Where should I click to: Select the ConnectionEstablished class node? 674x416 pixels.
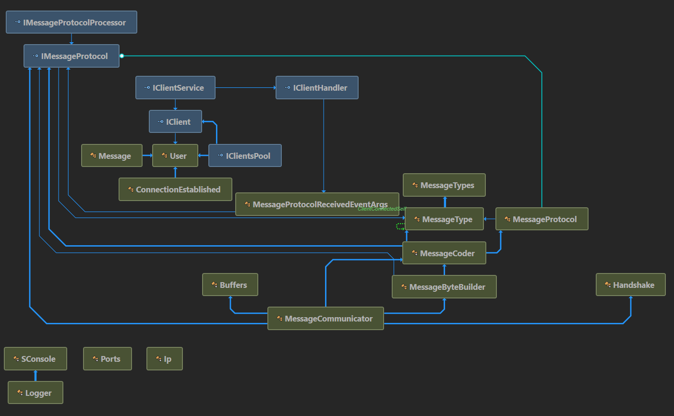175,190
